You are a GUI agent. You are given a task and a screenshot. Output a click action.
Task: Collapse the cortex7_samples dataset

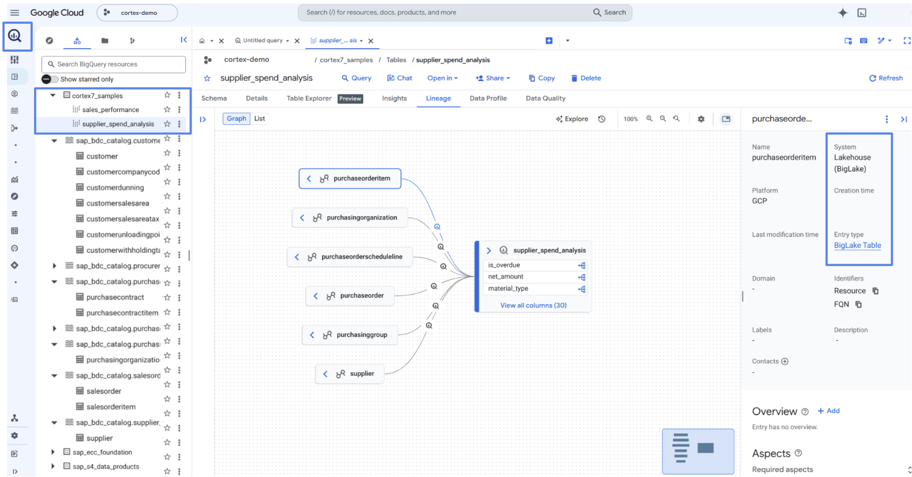pyautogui.click(x=53, y=95)
